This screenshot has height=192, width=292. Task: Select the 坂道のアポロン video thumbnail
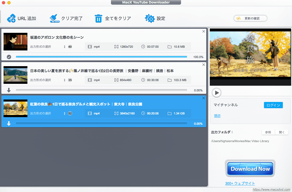[15, 42]
